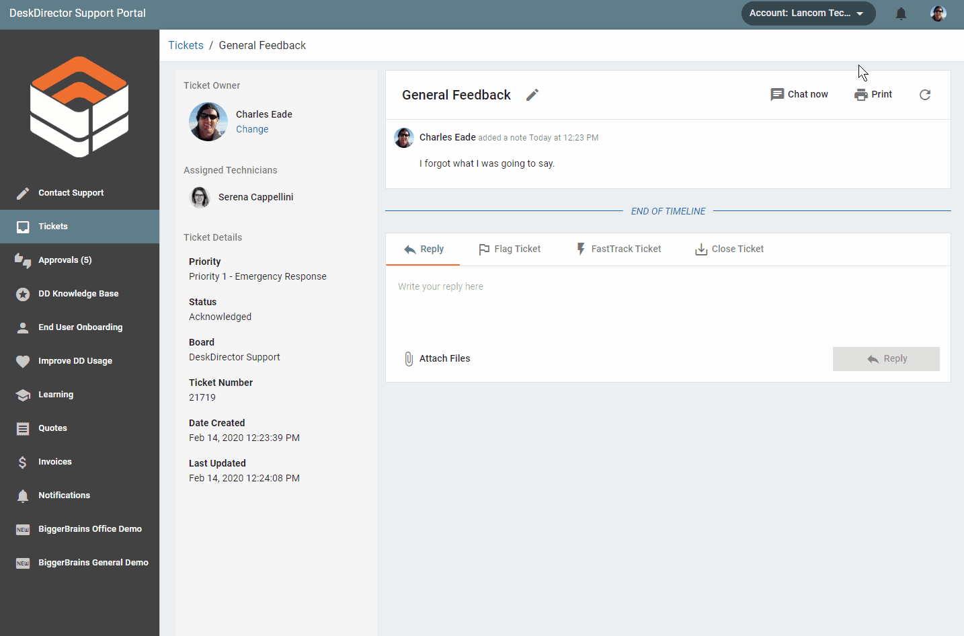Go to Tickets breadcrumb link
964x636 pixels.
pyautogui.click(x=186, y=46)
